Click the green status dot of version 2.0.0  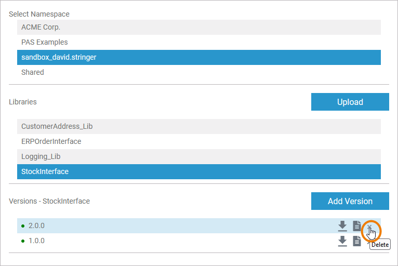tap(23, 226)
